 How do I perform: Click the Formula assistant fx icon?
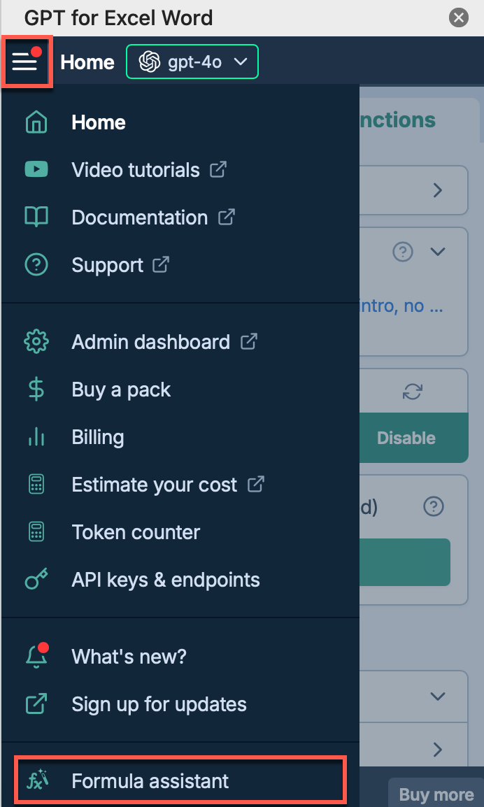click(36, 781)
